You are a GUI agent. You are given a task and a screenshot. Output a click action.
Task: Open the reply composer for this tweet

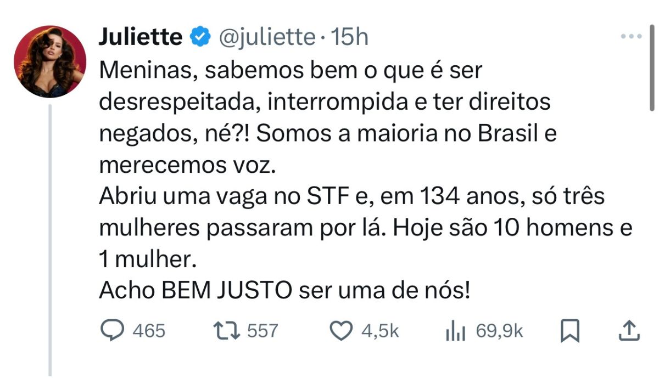tap(112, 330)
